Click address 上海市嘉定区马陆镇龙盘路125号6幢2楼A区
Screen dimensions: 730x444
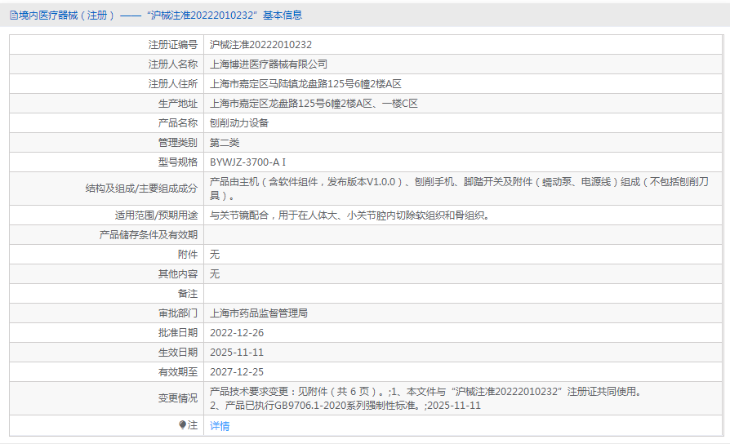305,84
